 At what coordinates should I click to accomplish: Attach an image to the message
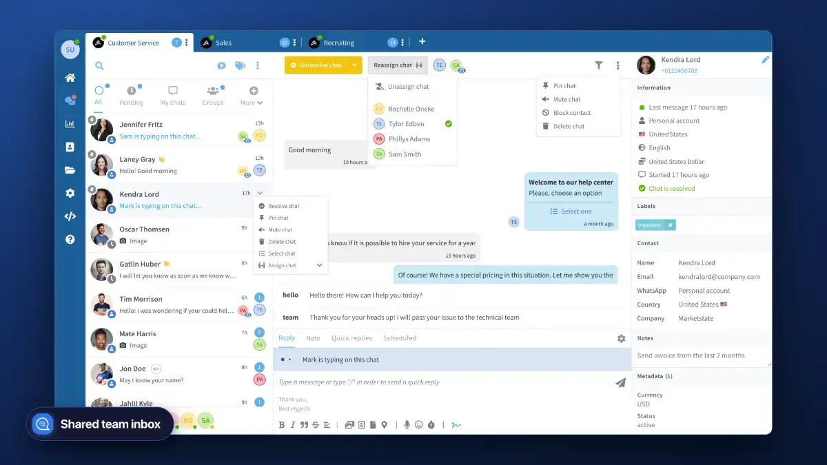(x=349, y=425)
